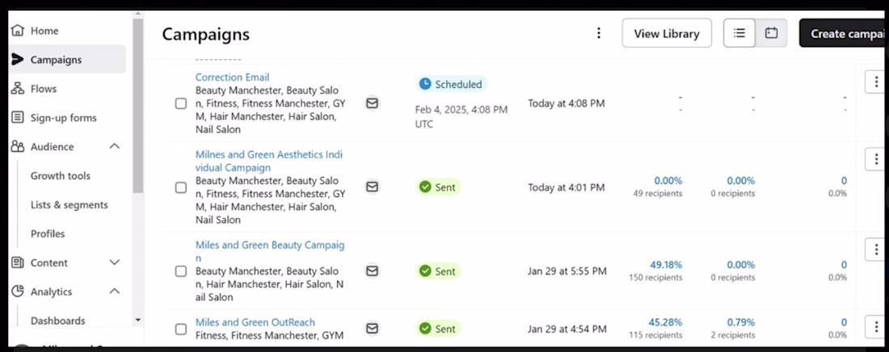Select list view icon
This screenshot has width=889, height=352.
tap(739, 33)
